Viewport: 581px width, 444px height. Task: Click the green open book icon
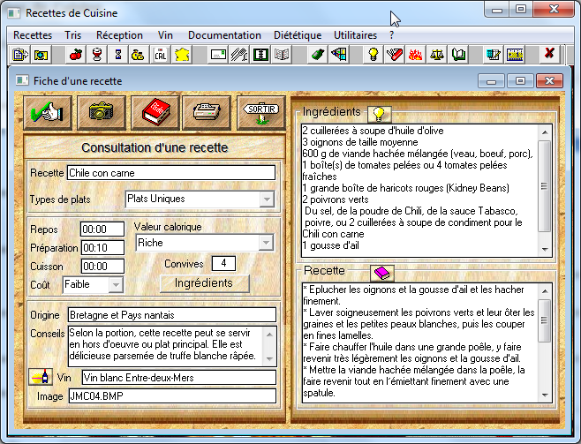(x=260, y=55)
